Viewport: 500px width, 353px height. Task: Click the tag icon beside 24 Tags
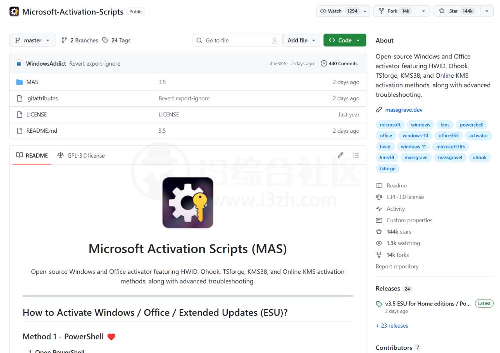105,40
